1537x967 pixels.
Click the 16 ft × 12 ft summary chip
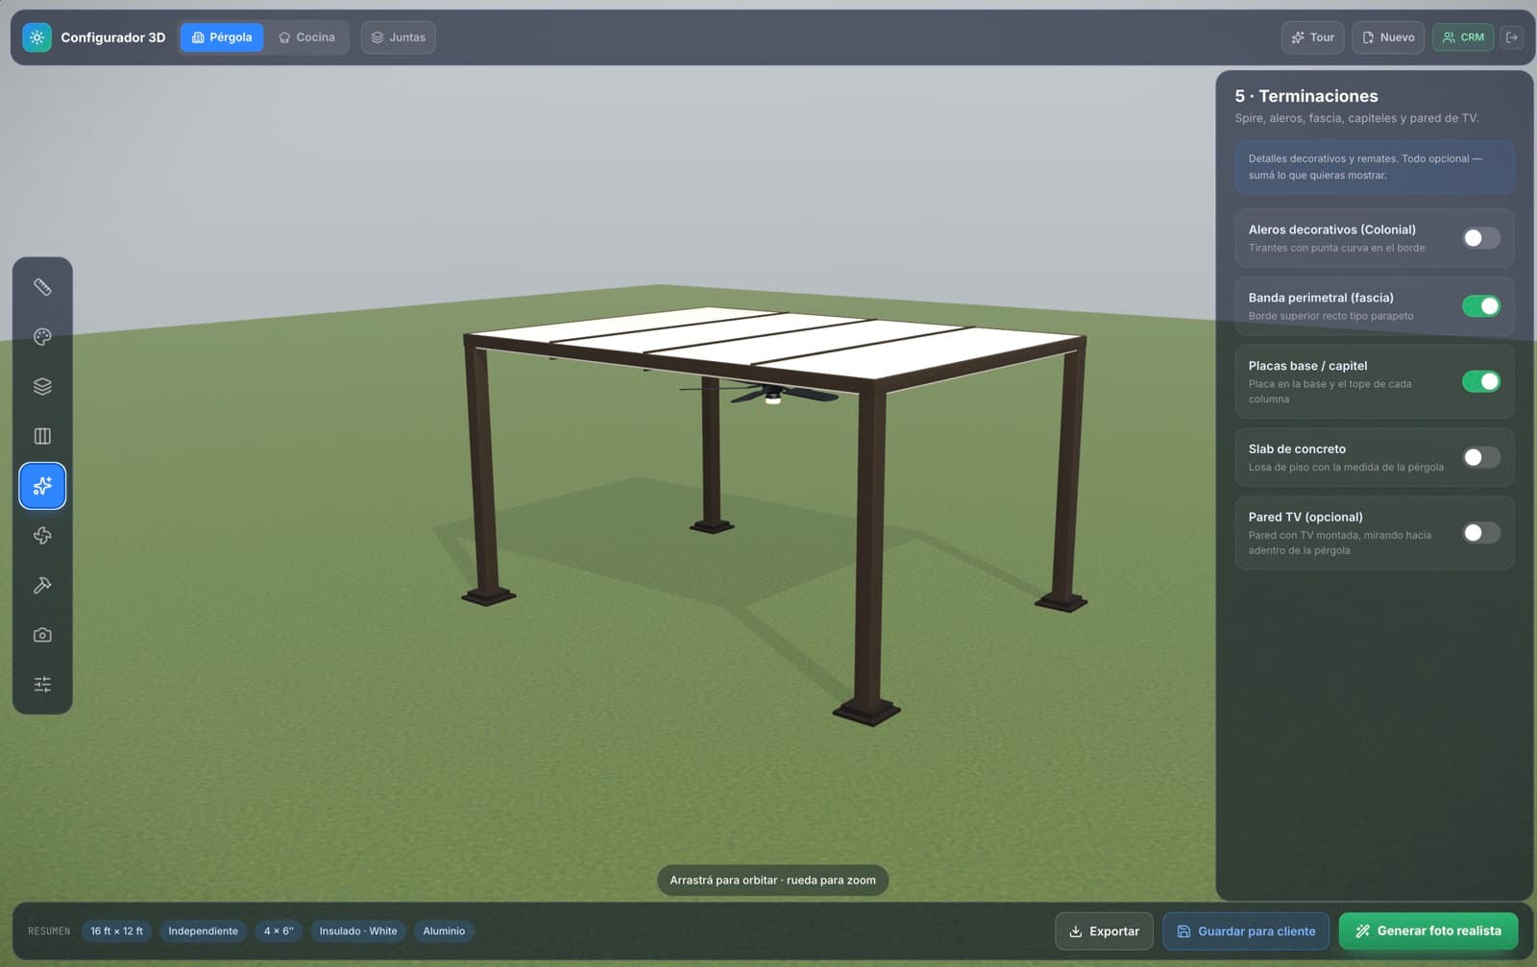[x=116, y=931]
